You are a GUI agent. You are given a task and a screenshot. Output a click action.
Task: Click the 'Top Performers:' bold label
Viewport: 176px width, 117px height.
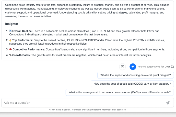point(22,40)
